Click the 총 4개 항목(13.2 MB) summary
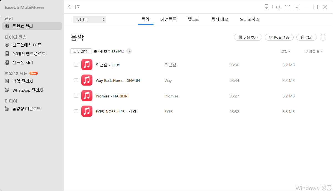The height and width of the screenshot is (191, 333). tap(109, 51)
